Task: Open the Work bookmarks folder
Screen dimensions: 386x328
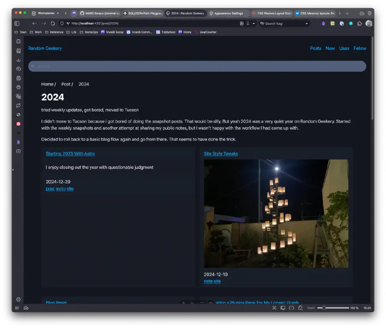Action: pos(36,32)
